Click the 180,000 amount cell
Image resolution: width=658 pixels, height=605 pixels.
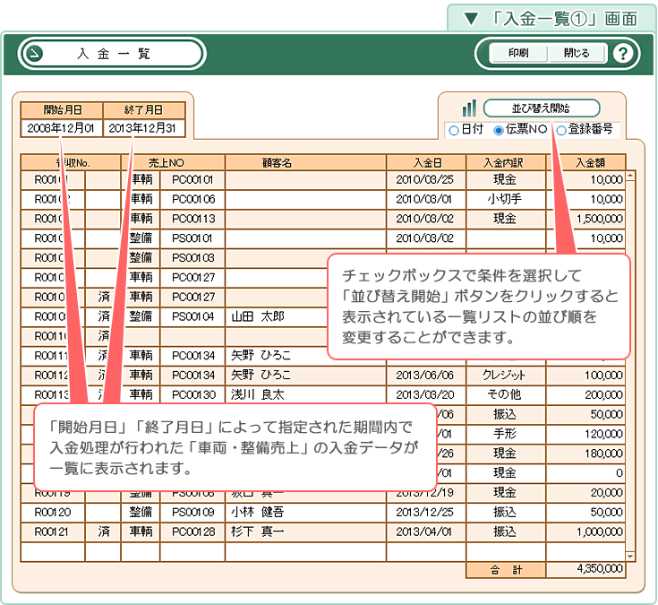pyautogui.click(x=585, y=454)
